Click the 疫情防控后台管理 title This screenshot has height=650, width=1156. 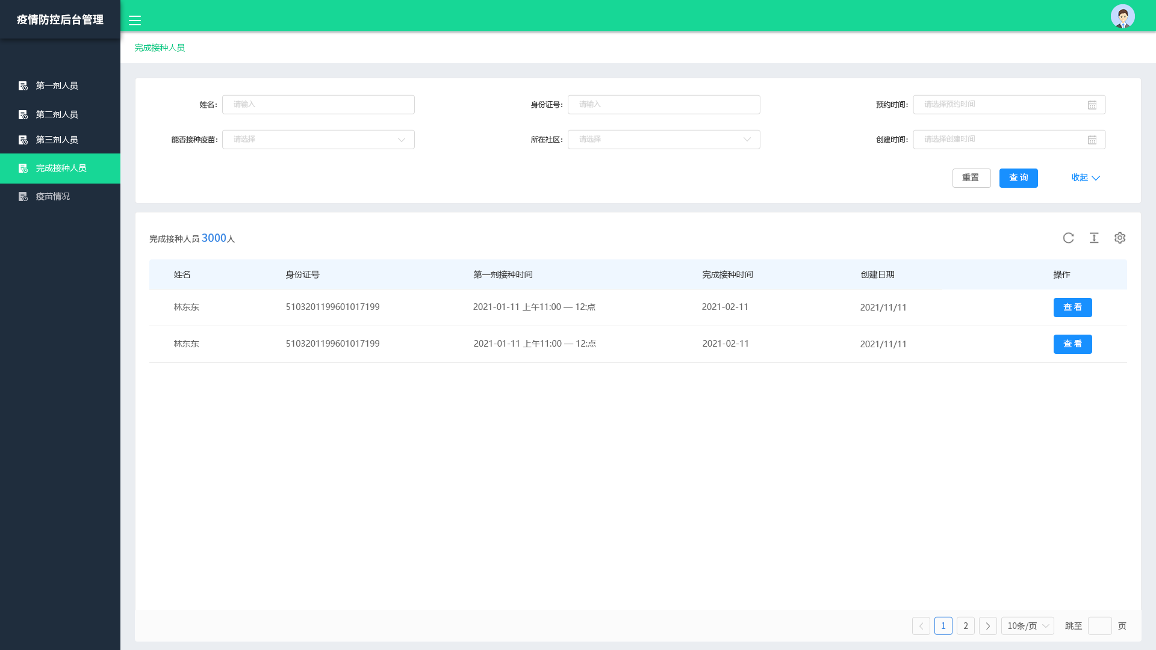(60, 20)
